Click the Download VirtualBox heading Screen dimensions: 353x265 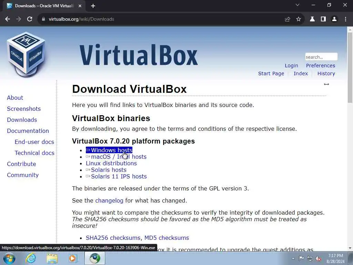129,89
